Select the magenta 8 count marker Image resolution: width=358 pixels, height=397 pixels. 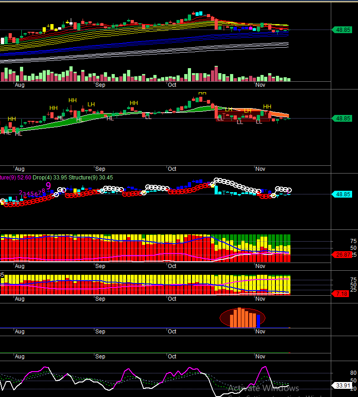(x=43, y=190)
